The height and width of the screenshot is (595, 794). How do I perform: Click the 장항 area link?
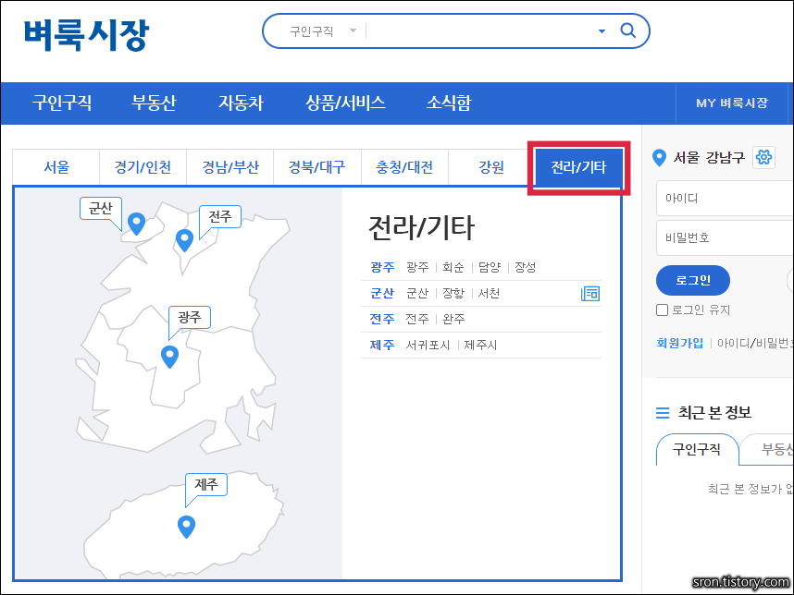click(453, 293)
